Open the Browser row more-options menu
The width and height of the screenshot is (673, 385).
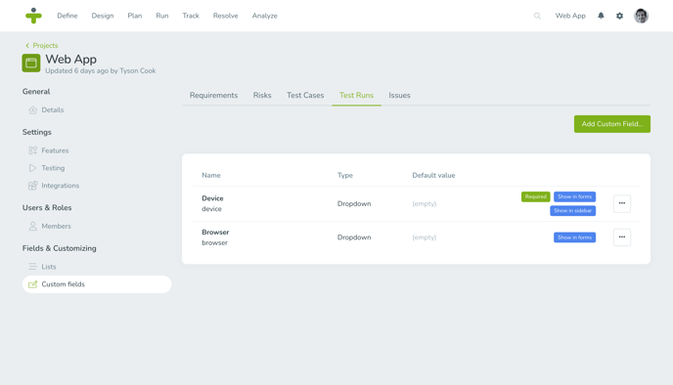pos(622,237)
